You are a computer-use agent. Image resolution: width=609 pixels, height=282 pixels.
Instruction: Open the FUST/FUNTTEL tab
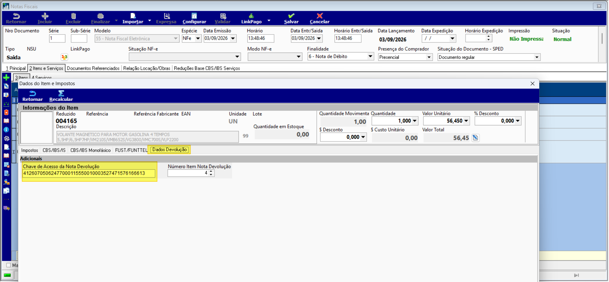(x=131, y=150)
